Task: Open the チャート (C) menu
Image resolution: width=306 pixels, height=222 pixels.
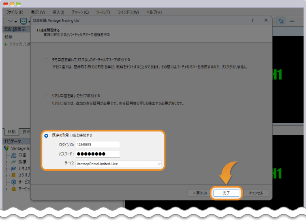Action: coord(80,12)
